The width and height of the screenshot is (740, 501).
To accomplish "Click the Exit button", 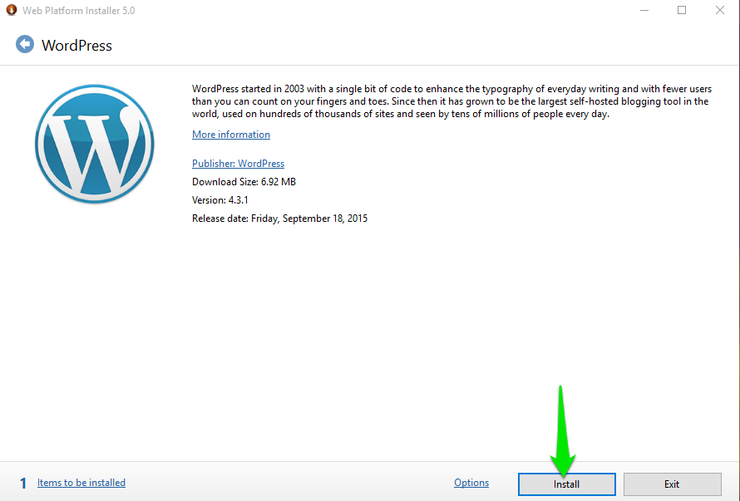I will tap(672, 484).
